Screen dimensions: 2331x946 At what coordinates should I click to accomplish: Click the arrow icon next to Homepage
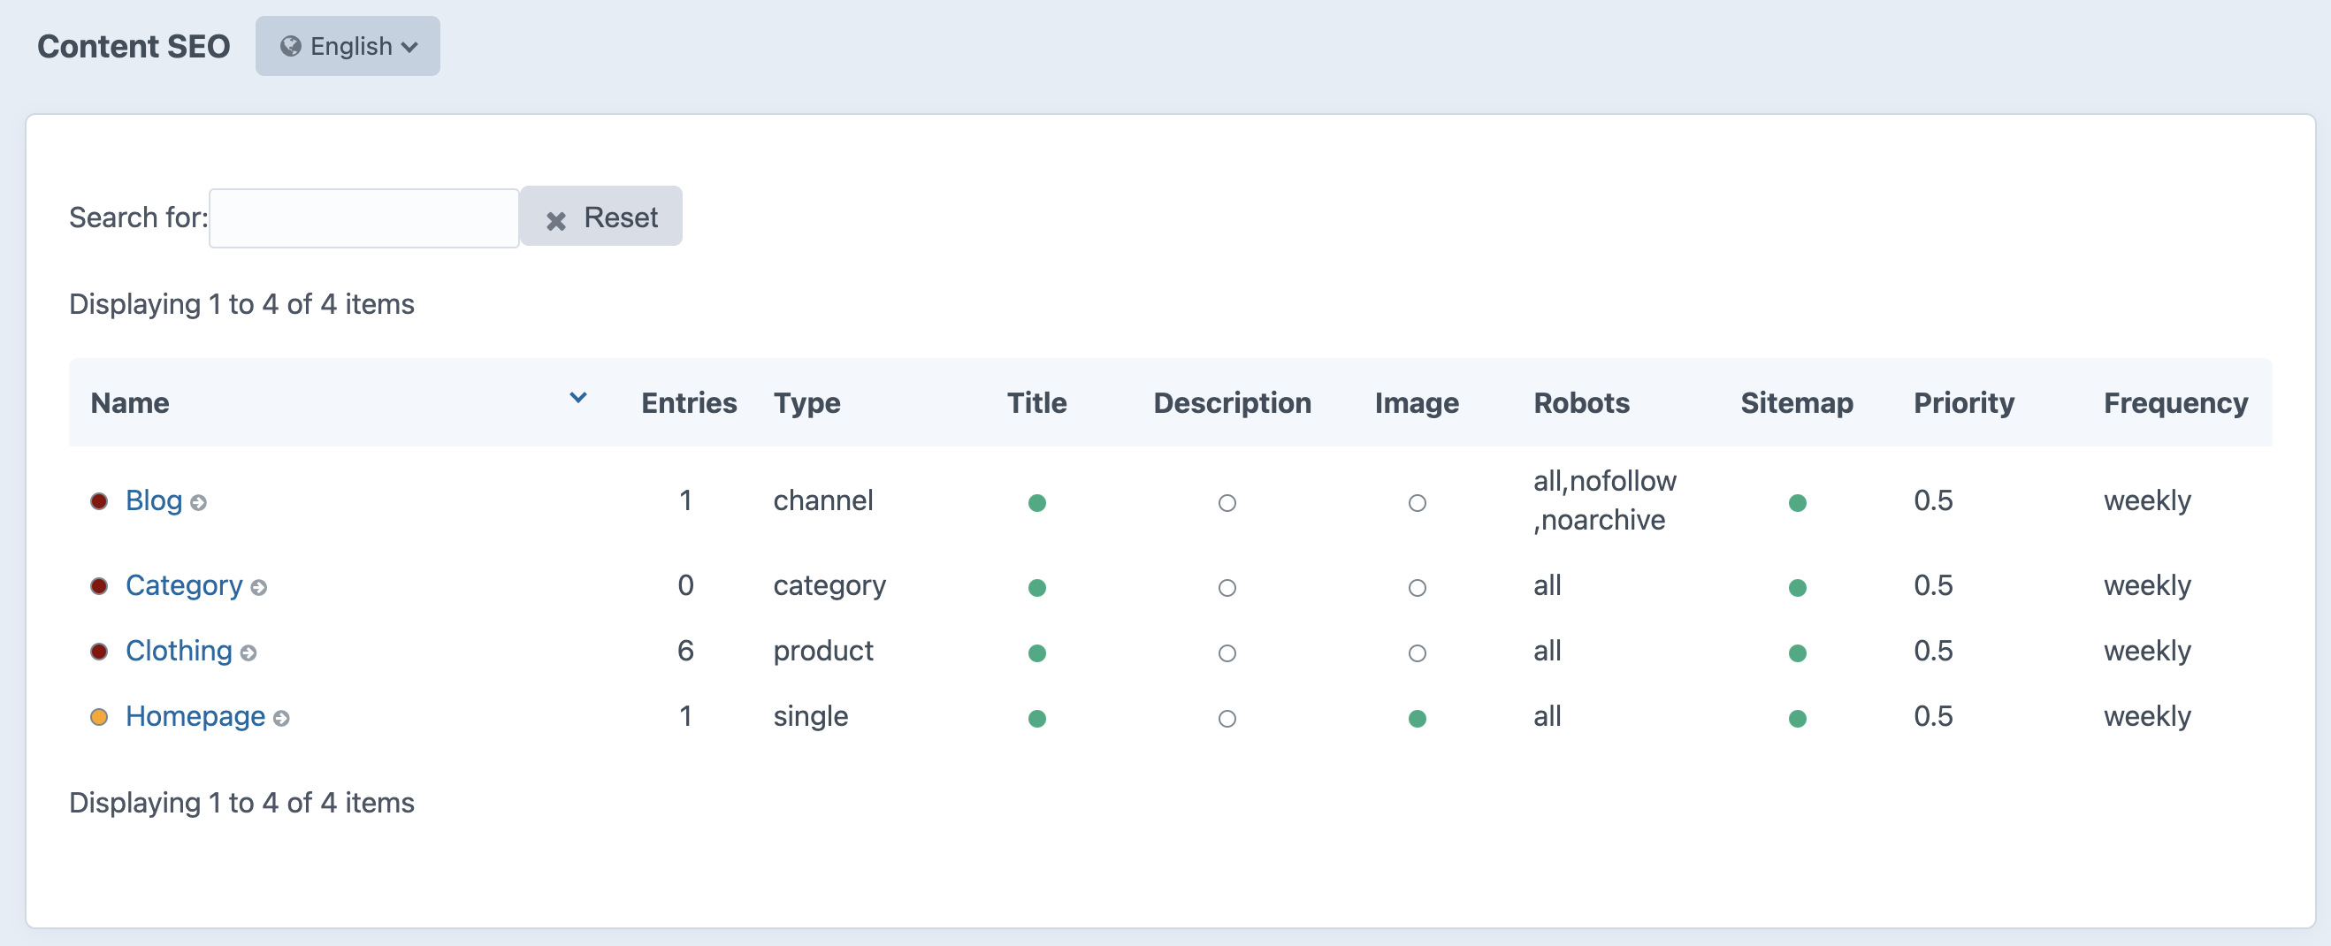pos(282,719)
